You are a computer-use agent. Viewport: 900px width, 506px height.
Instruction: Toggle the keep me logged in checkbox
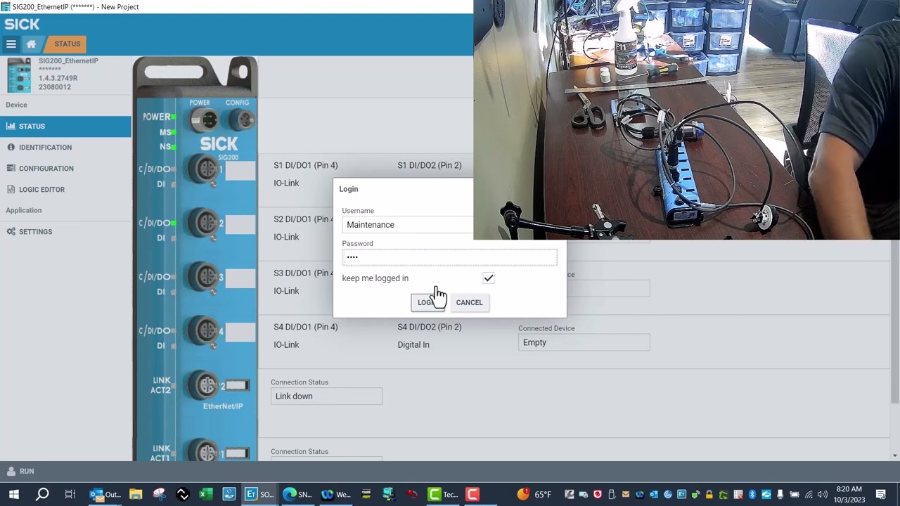[489, 278]
